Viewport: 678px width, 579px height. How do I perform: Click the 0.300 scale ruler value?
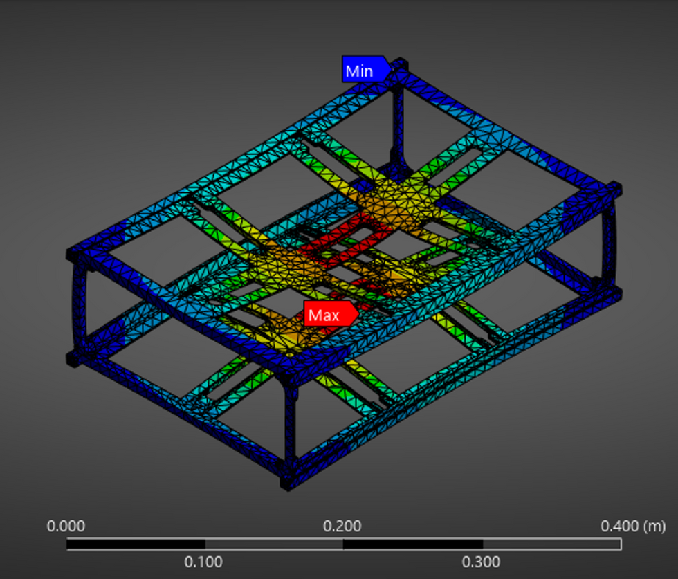coord(481,562)
